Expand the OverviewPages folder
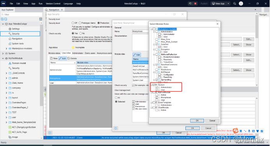The width and height of the screenshot is (270, 146). 6,103
